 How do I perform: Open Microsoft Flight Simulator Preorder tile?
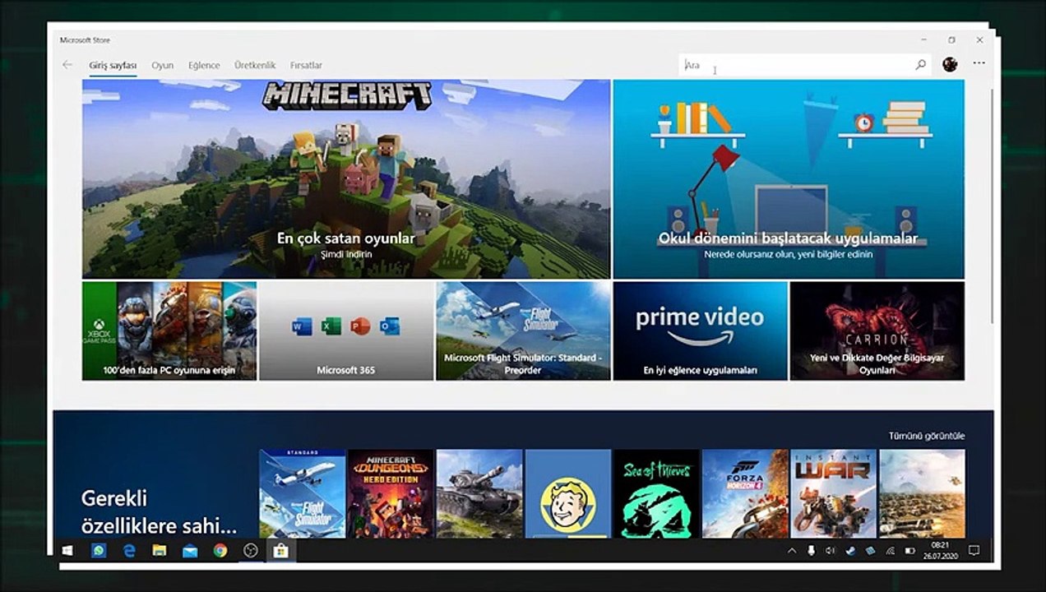pyautogui.click(x=523, y=331)
